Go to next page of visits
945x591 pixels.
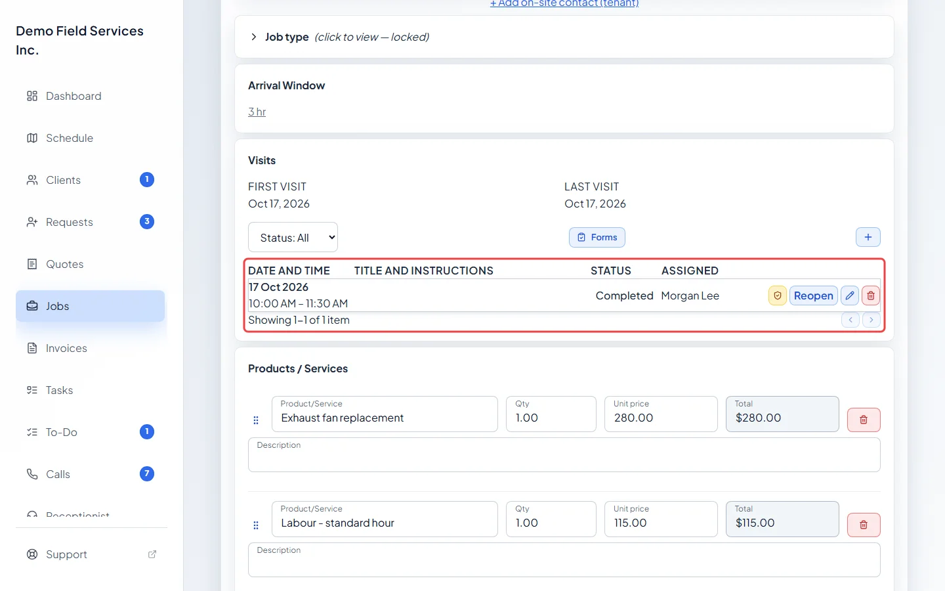click(871, 320)
